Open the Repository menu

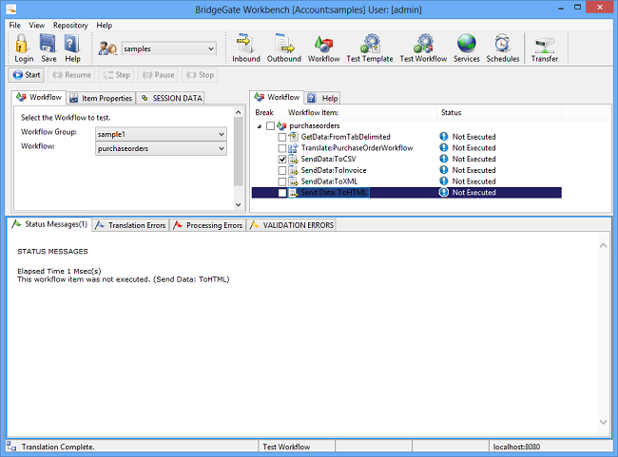tap(70, 26)
